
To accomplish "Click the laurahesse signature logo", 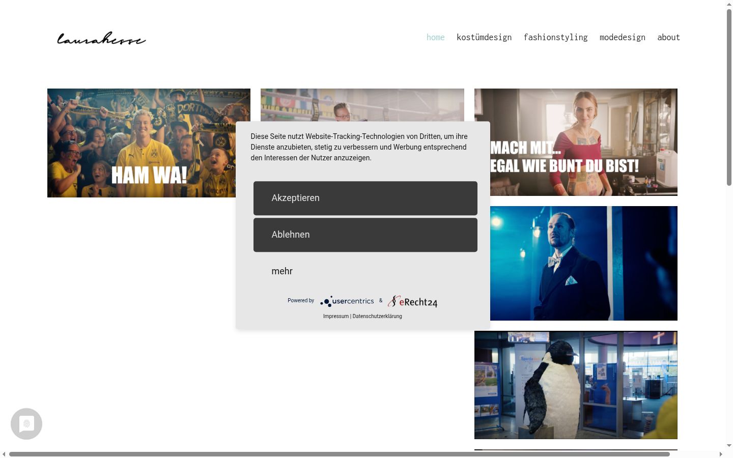I will point(101,39).
